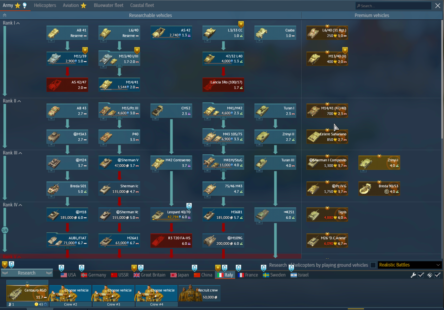Switch to the Coastal fleet tab
The width and height of the screenshot is (444, 310).
[x=142, y=5]
